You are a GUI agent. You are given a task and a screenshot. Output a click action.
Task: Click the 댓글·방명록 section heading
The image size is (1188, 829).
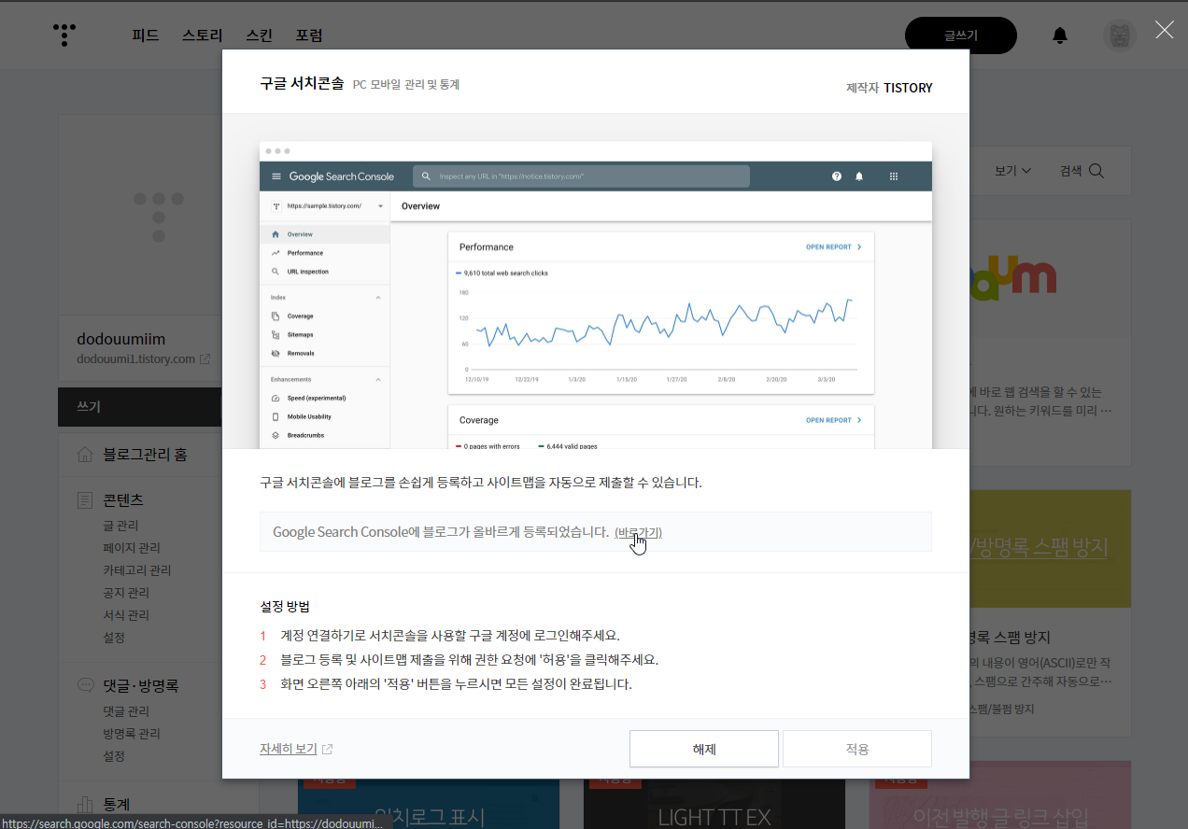pos(140,685)
